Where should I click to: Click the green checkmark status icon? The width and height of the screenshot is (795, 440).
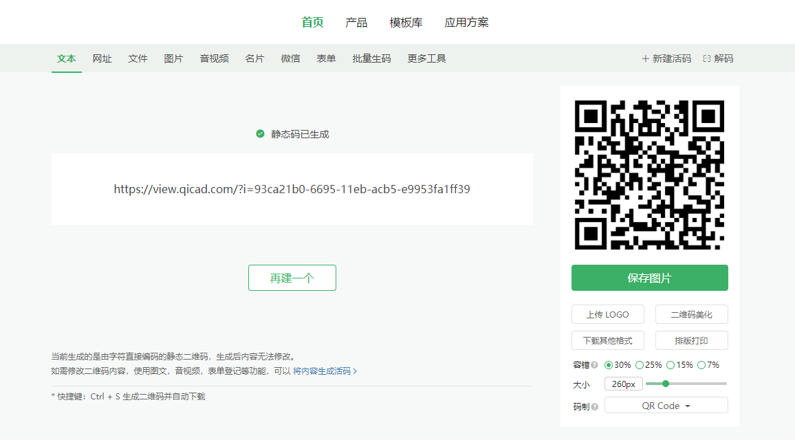tap(260, 134)
